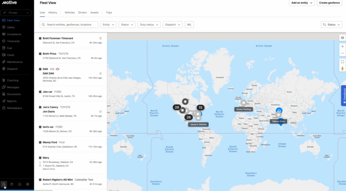The image size is (346, 191).
Task: Open the Status sort dropdown
Action: point(331,25)
